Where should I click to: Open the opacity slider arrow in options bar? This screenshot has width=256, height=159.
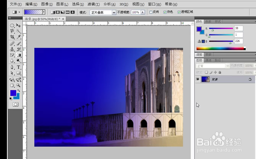pos(143,12)
